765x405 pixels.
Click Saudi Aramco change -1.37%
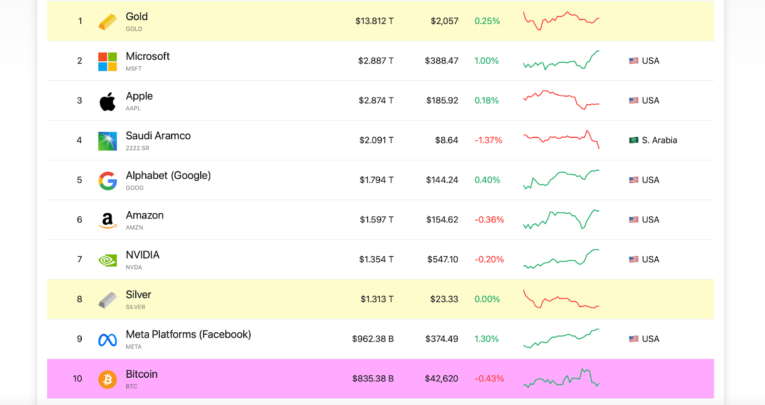click(x=488, y=140)
